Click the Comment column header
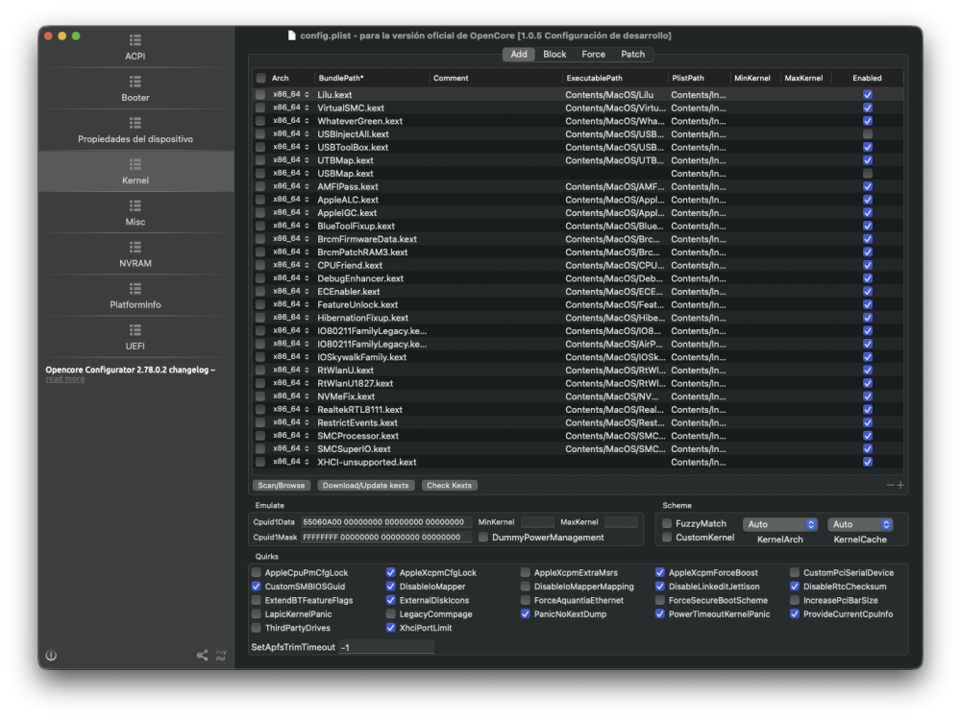Screen dimensions: 961x720 [x=495, y=78]
